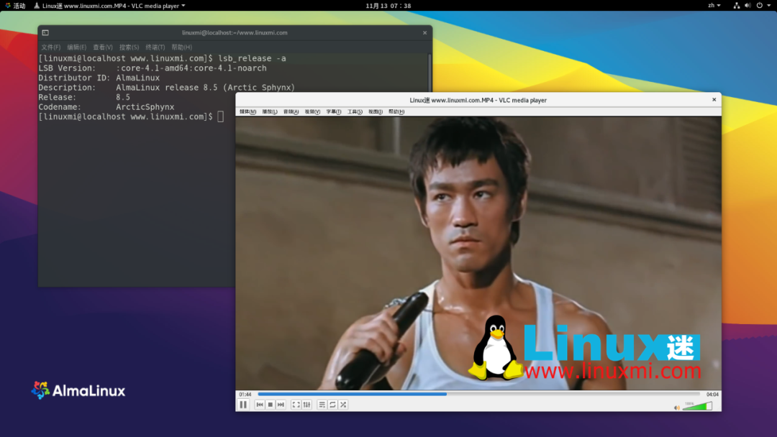This screenshot has width=777, height=437.
Task: Adjust the VLC volume slider
Action: click(x=698, y=406)
